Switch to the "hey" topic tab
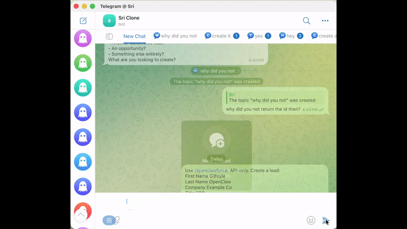The height and width of the screenshot is (229, 407). pyautogui.click(x=290, y=36)
